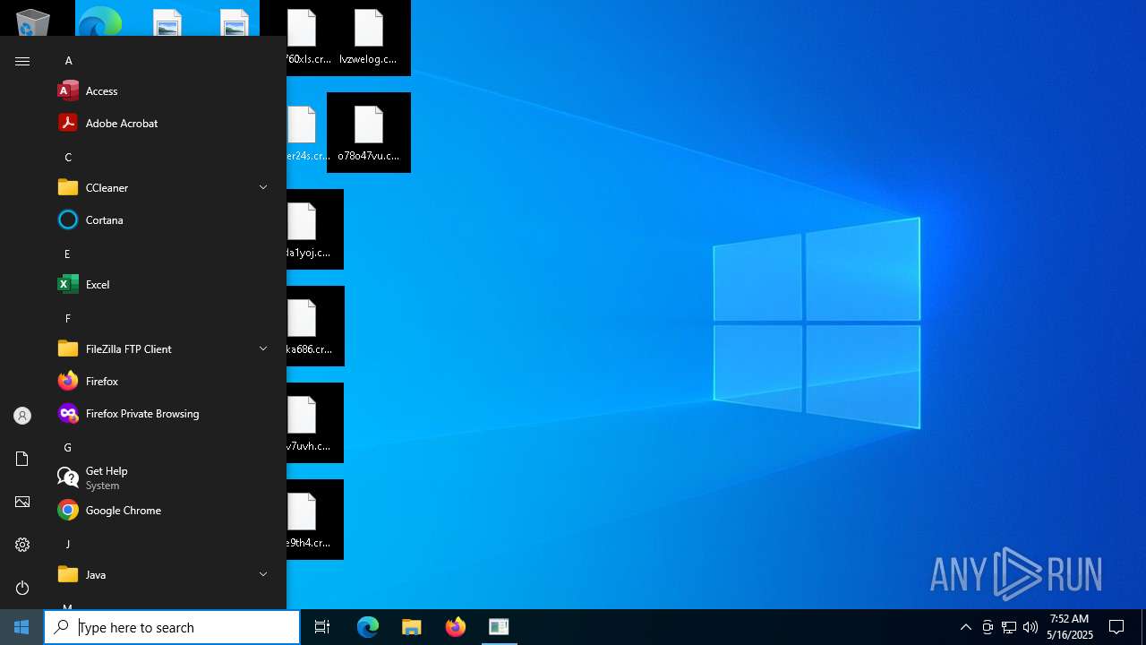Expand the Java folder chevron
Screen dimensions: 1146x645
[x=263, y=574]
